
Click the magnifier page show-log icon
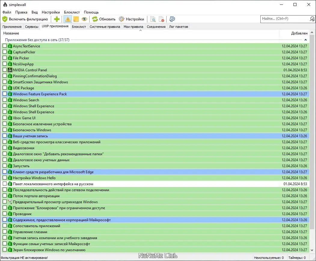click(x=153, y=19)
